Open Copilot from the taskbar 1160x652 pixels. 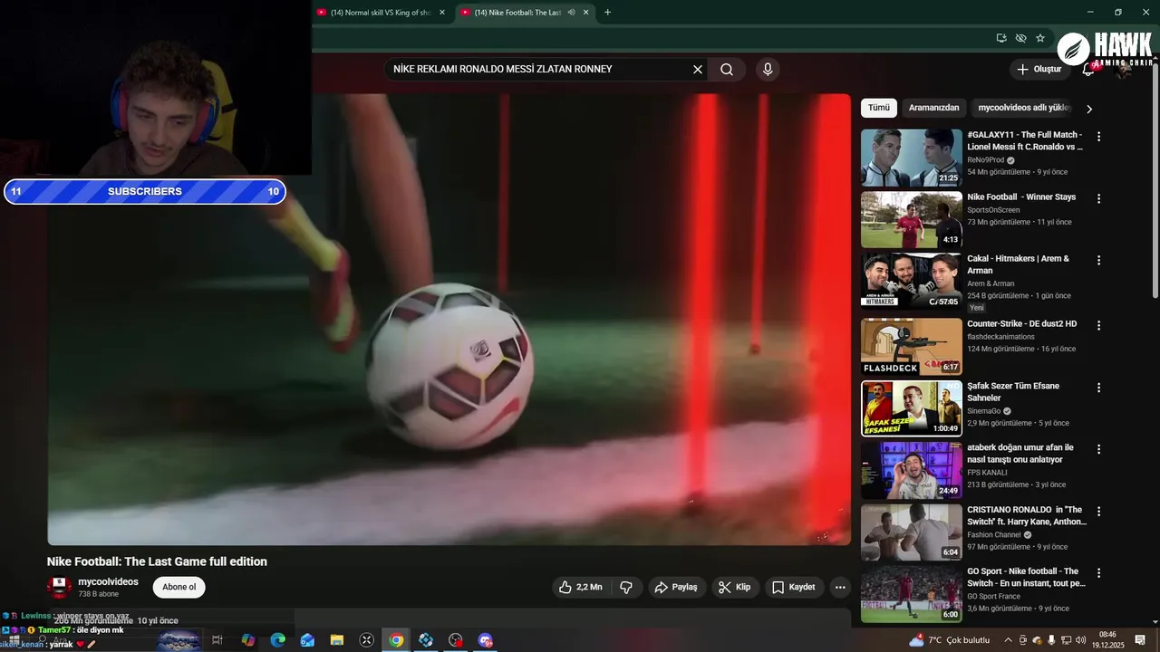[x=247, y=640]
